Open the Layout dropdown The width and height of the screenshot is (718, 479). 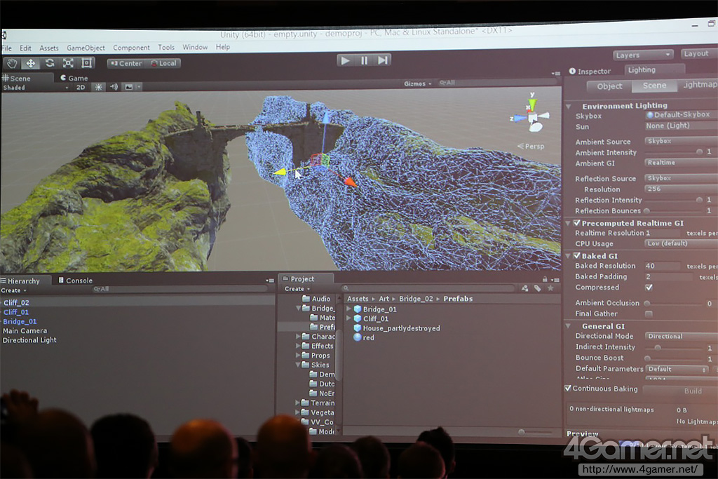coord(698,53)
